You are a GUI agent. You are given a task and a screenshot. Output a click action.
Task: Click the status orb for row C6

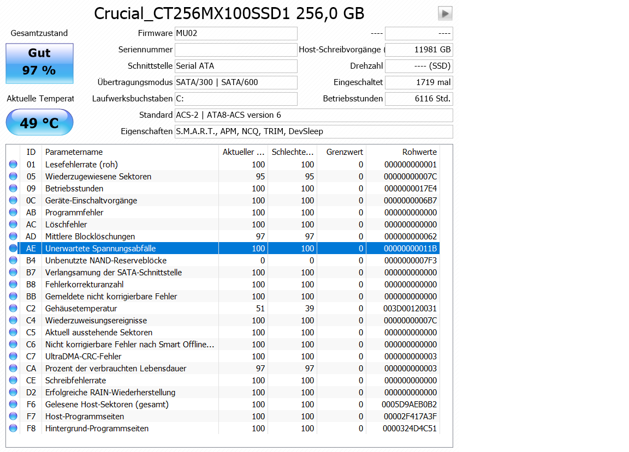[13, 345]
